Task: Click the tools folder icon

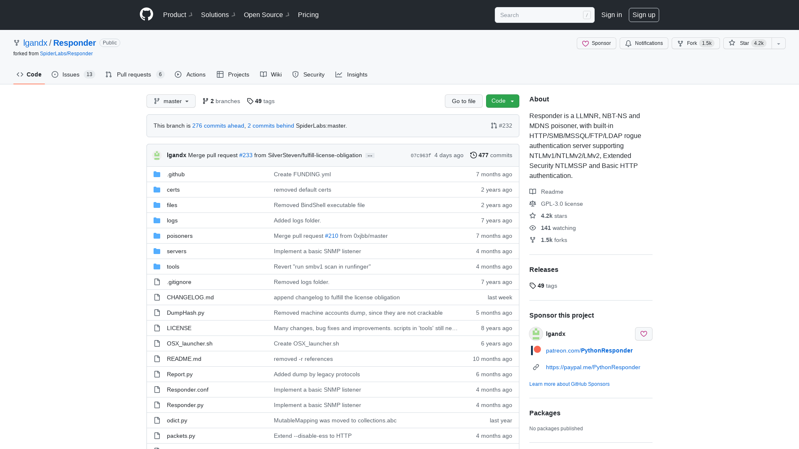Action: click(157, 266)
